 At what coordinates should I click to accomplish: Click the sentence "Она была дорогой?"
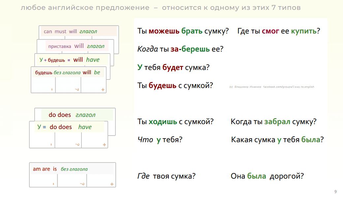click(x=267, y=176)
